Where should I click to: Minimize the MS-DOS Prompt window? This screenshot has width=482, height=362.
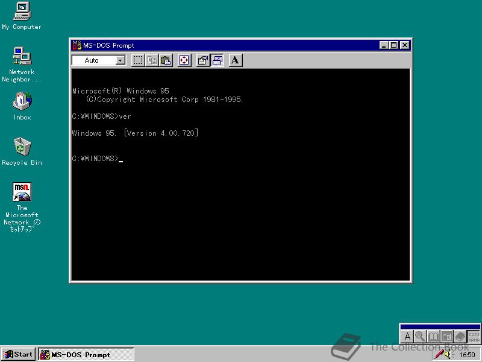point(383,45)
